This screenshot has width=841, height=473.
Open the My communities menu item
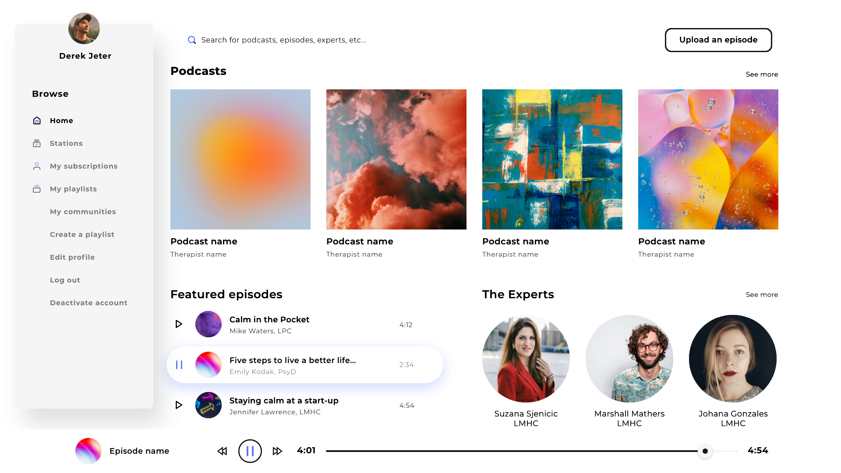tap(83, 212)
